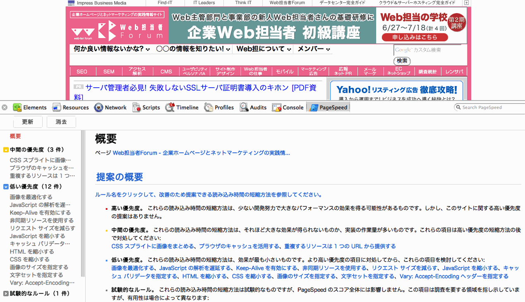
Task: Click 申し込みはこちら banner button
Action: (x=415, y=37)
